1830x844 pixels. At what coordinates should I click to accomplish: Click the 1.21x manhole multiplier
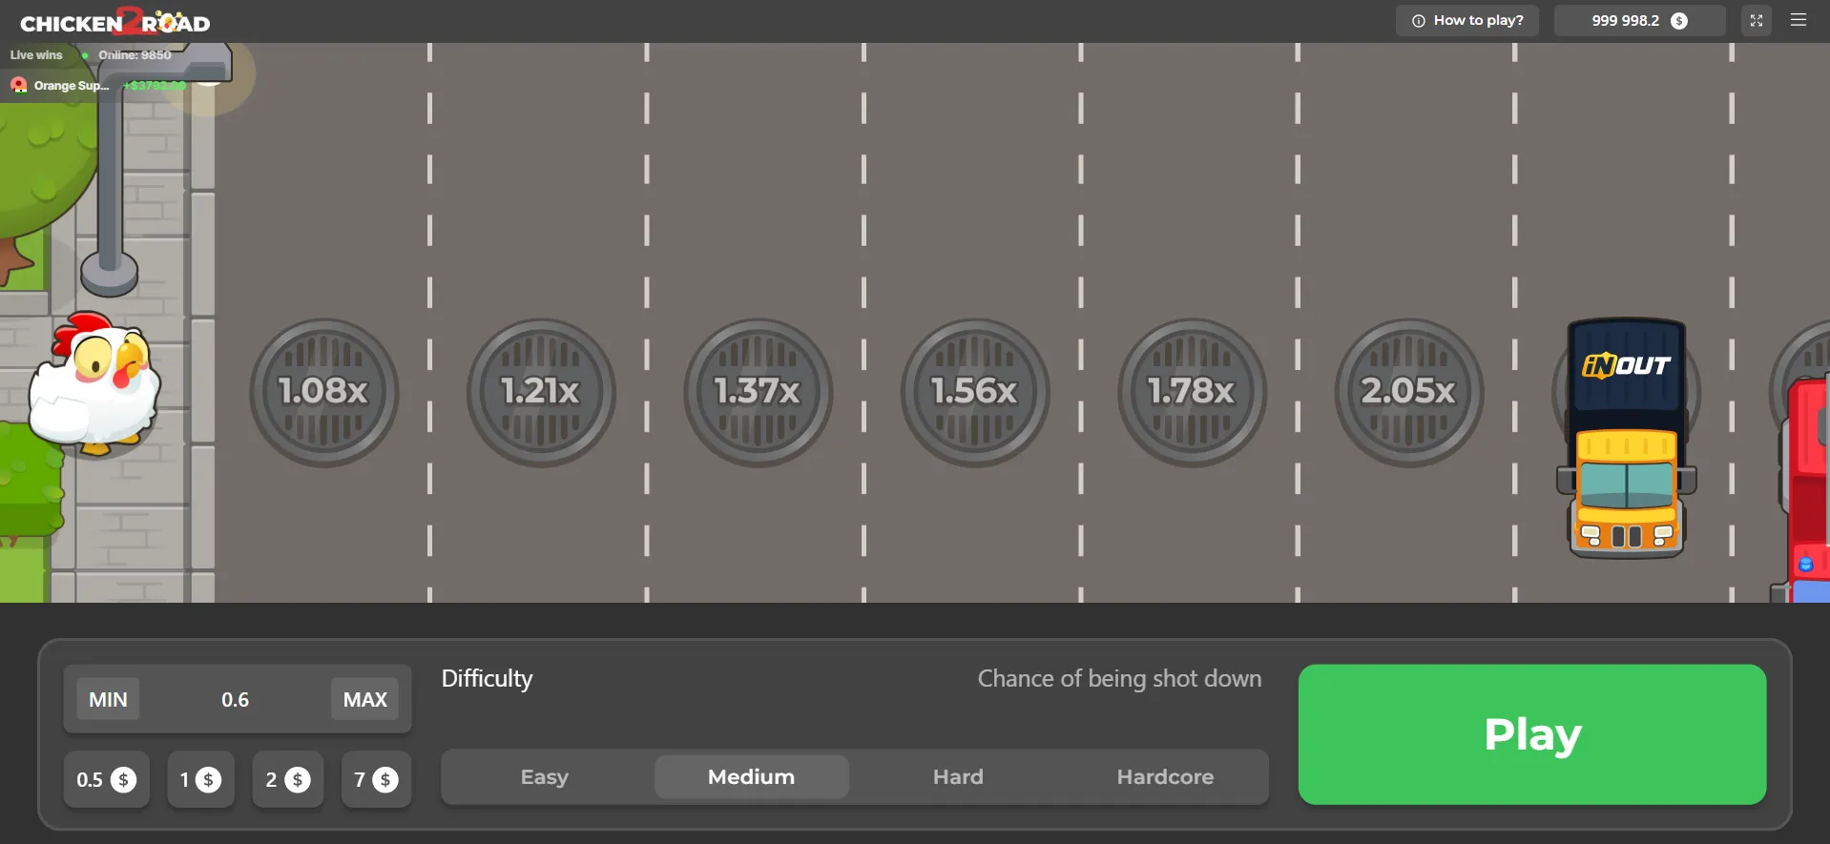pos(541,392)
